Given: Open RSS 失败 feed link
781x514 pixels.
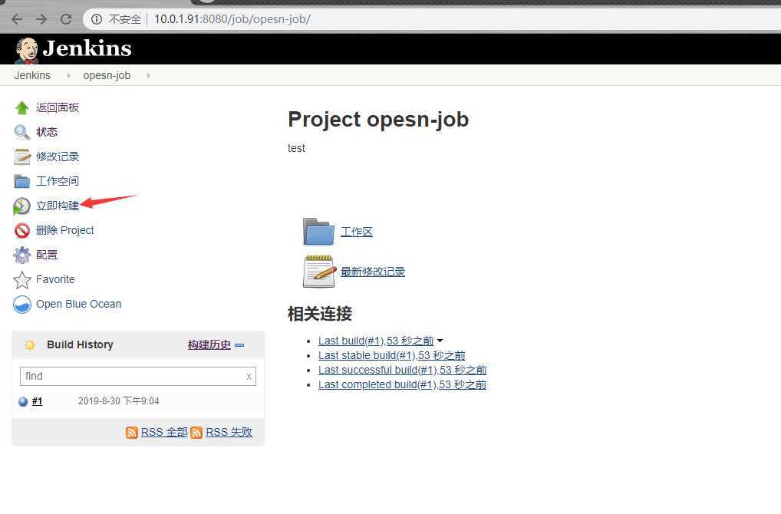Looking at the screenshot, I should (x=229, y=433).
